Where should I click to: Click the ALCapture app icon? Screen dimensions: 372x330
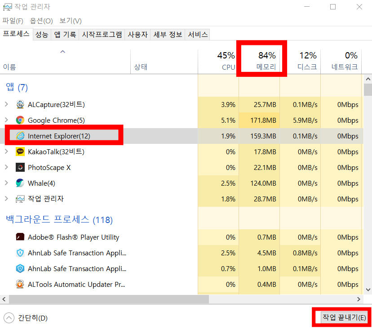click(20, 104)
